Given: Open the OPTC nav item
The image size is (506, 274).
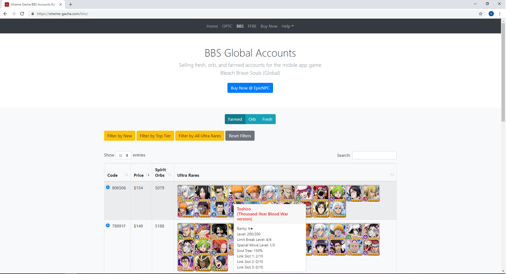Looking at the screenshot, I should 227,26.
